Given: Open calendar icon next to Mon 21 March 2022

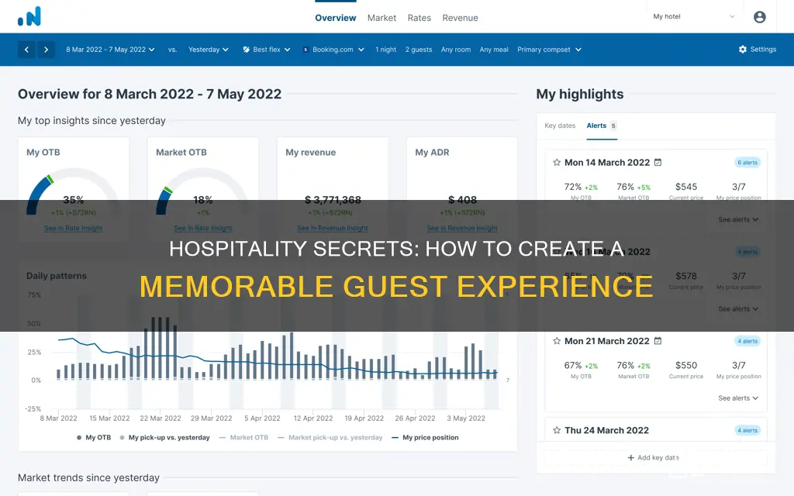Looking at the screenshot, I should click(x=658, y=341).
